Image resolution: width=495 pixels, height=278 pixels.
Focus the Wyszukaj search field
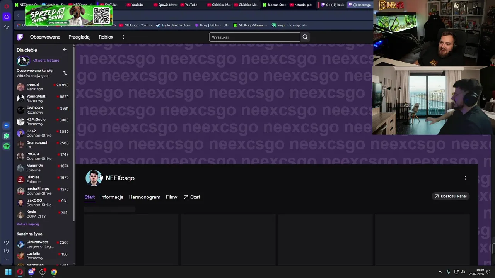(254, 37)
